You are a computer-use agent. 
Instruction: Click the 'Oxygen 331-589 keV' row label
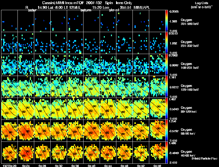(x=190, y=22)
